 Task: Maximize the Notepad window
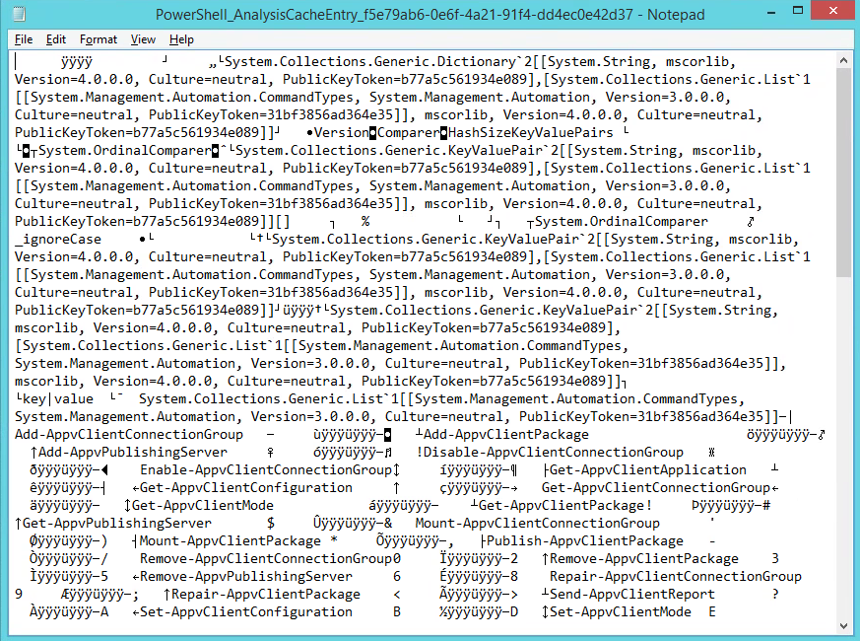click(x=798, y=11)
